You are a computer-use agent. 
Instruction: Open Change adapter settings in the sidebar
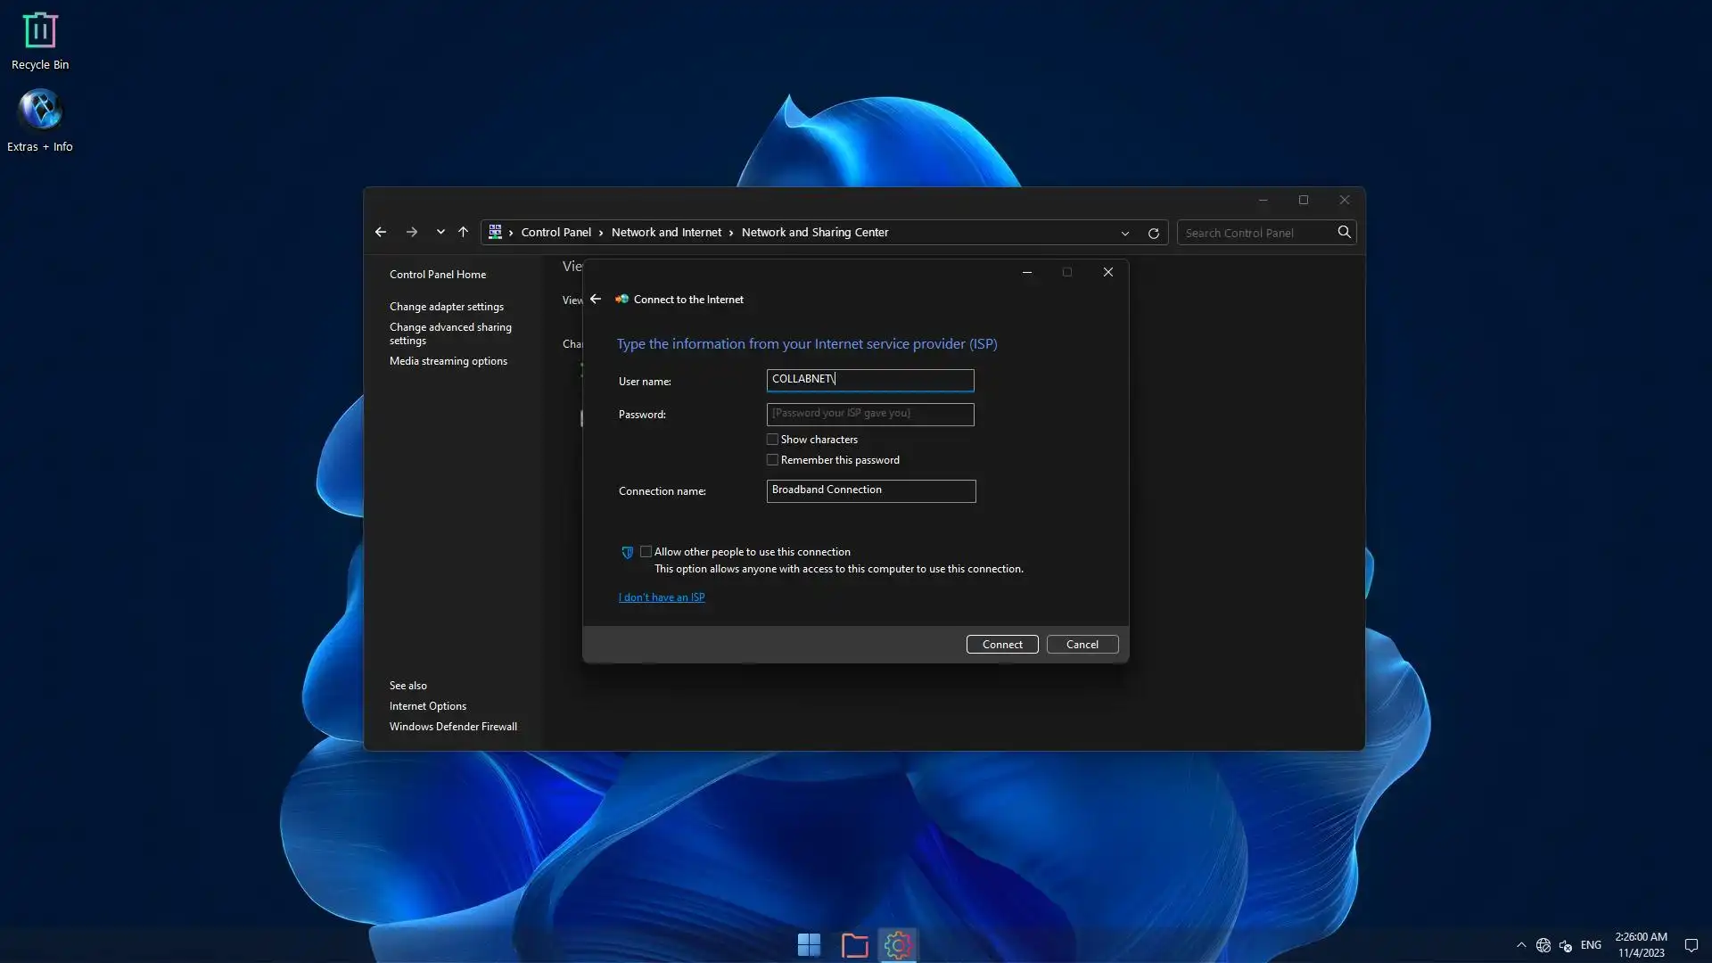point(446,307)
